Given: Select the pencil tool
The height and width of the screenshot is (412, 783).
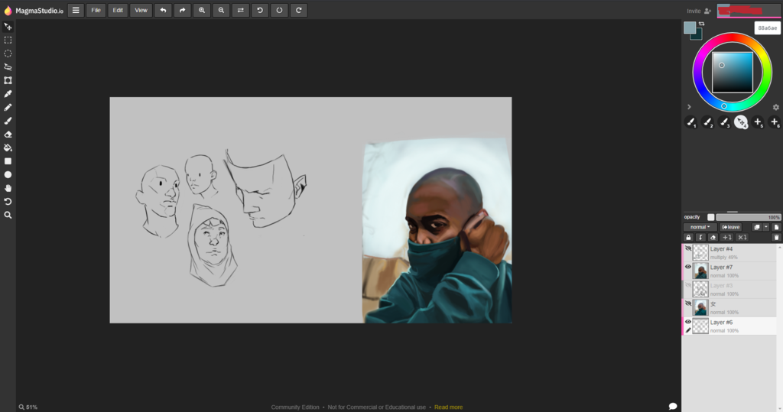Looking at the screenshot, I should point(8,107).
